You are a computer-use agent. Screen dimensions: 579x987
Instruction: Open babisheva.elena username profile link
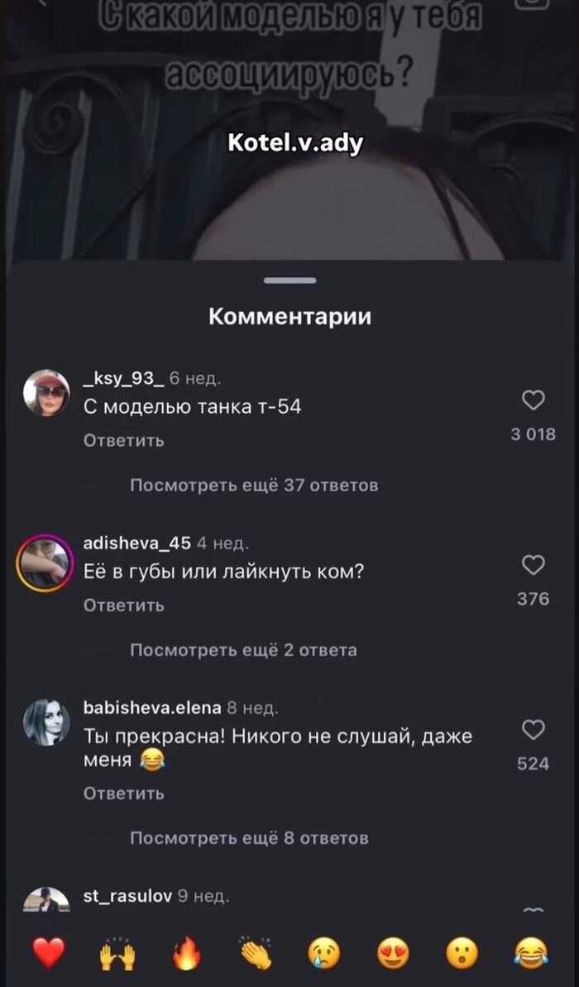tap(152, 707)
